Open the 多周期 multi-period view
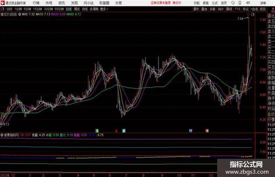The width and height of the screenshot is (275, 177). coord(94,9)
